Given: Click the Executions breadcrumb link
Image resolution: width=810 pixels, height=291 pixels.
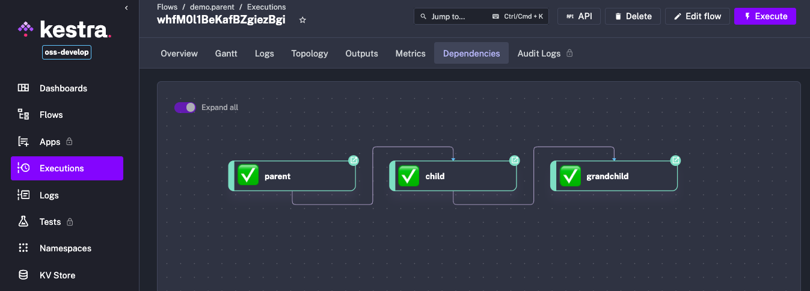Looking at the screenshot, I should pyautogui.click(x=266, y=7).
